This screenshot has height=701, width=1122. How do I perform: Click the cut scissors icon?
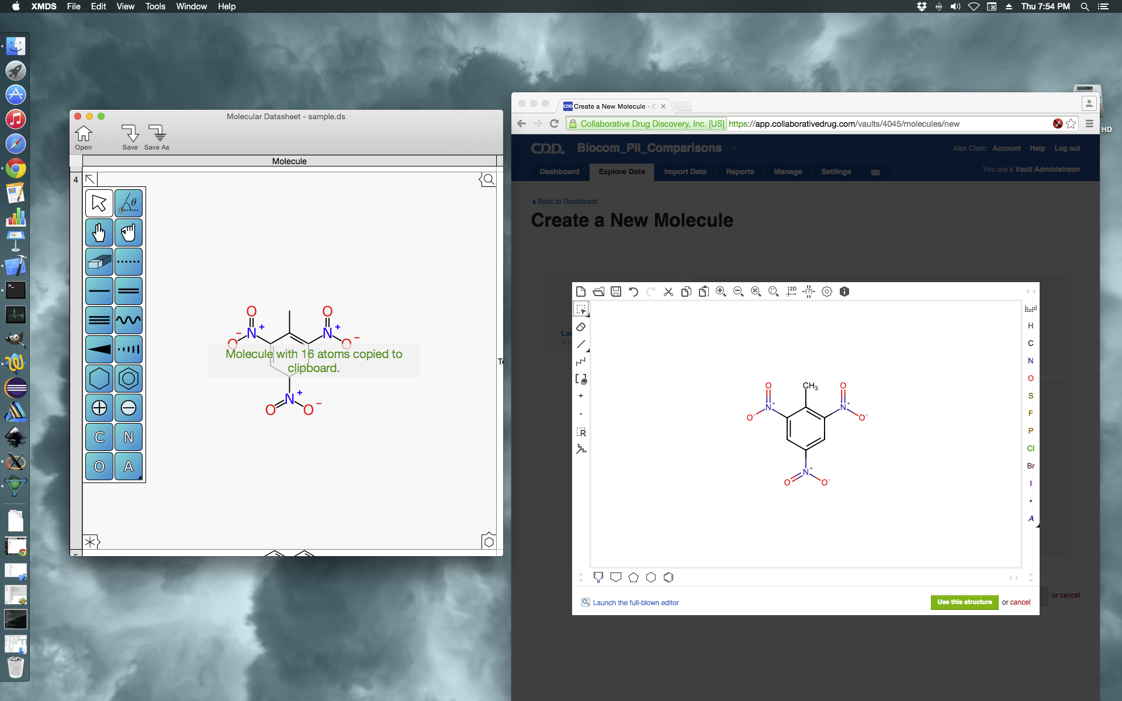click(x=669, y=291)
